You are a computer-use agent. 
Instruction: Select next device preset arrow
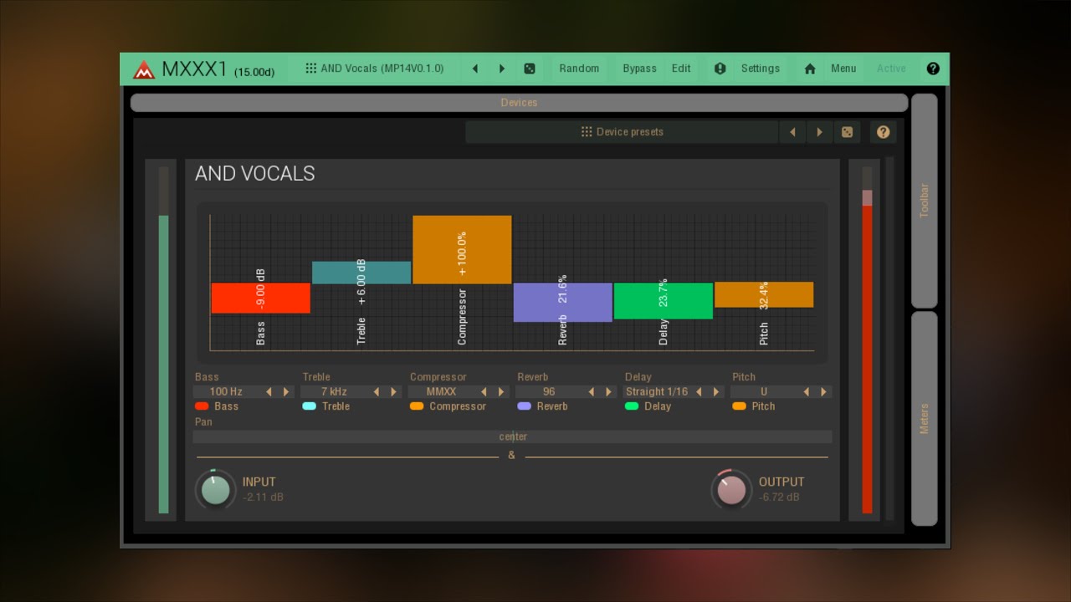coord(819,132)
